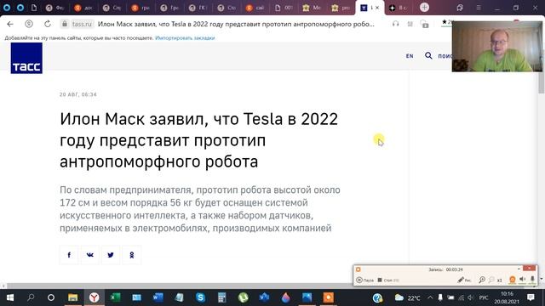Go back using the browser back arrow
Screen dimensions: 545x306
10,24
